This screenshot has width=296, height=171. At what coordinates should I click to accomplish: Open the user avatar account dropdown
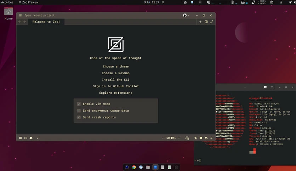point(186,15)
